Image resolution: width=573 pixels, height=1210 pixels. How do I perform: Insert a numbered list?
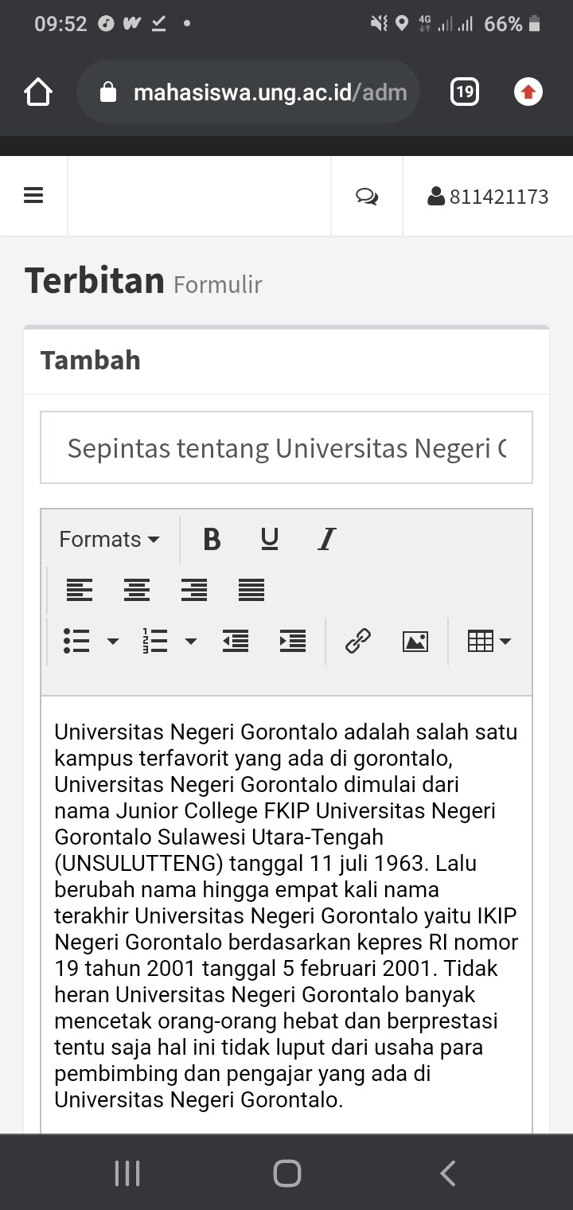click(x=154, y=641)
